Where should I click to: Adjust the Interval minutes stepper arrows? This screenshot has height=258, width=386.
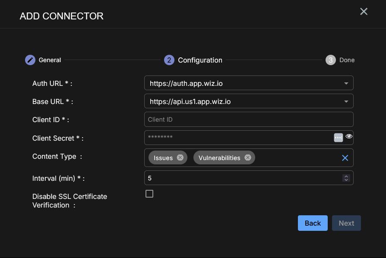[346, 178]
